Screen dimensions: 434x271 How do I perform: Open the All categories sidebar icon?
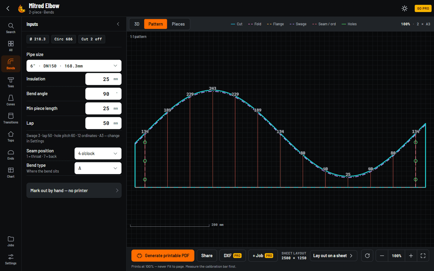(11, 46)
